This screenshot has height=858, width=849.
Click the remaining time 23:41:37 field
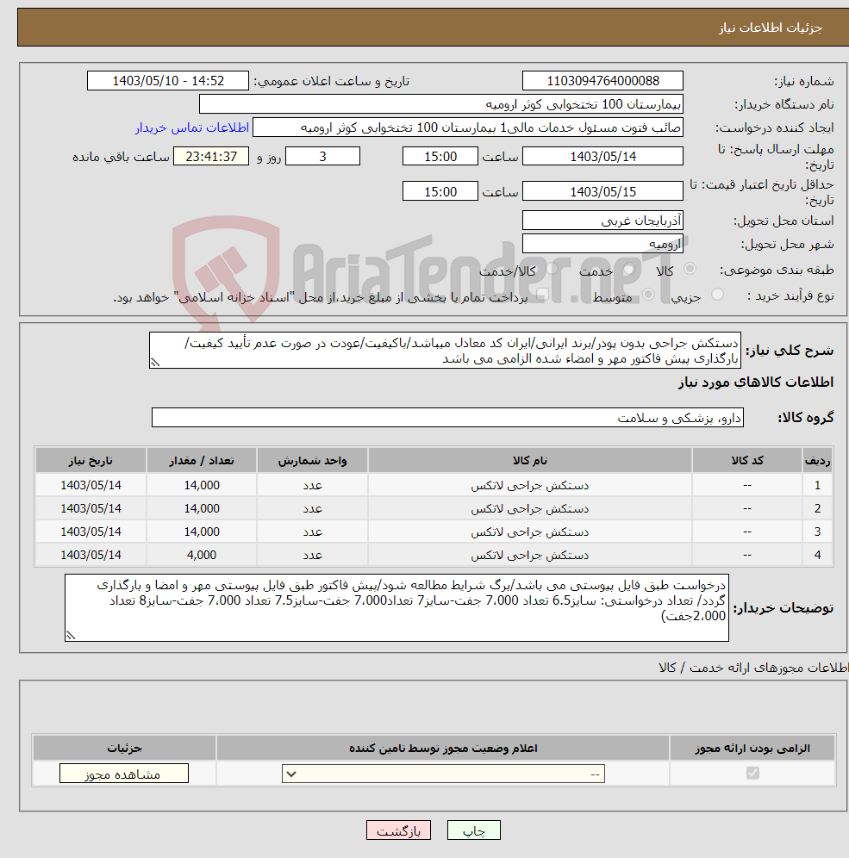211,157
